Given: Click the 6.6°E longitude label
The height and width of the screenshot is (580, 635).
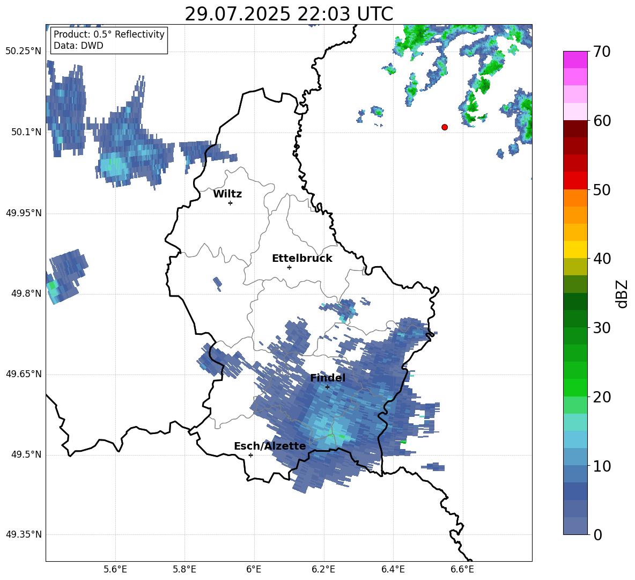Looking at the screenshot, I should (462, 569).
